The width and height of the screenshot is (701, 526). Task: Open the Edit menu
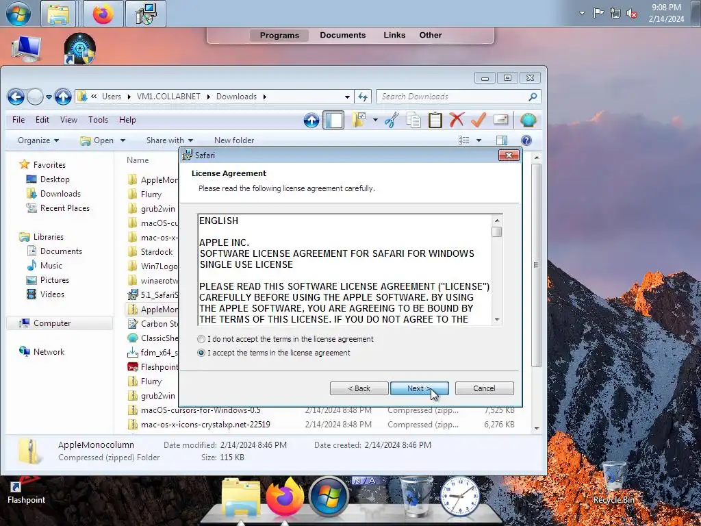point(42,120)
